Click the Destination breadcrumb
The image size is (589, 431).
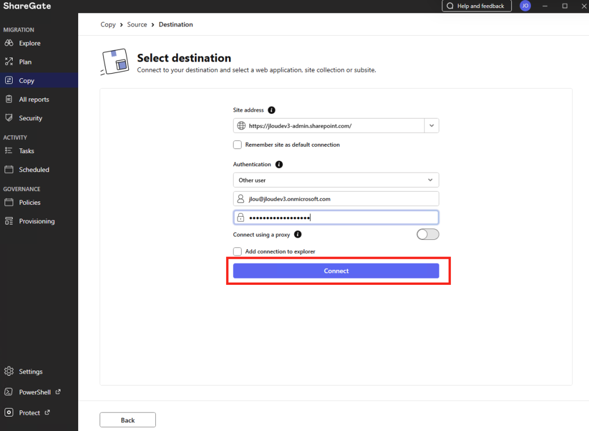[176, 24]
